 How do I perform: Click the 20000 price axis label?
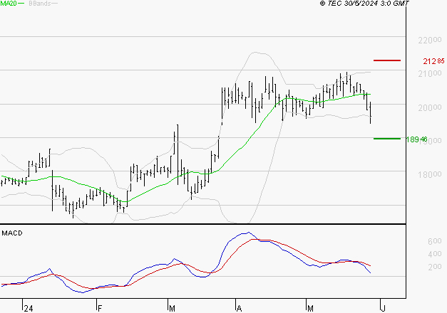[x=430, y=107]
